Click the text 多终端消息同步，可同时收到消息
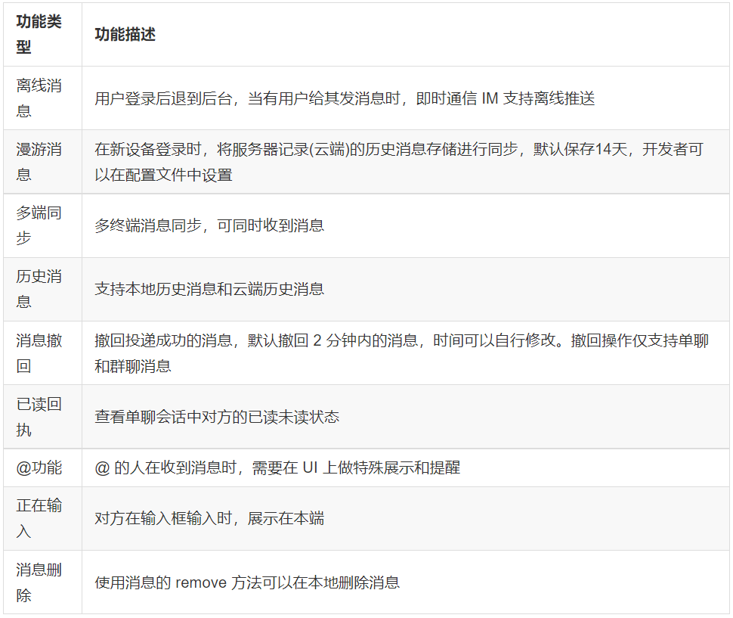733x618 pixels. click(209, 225)
